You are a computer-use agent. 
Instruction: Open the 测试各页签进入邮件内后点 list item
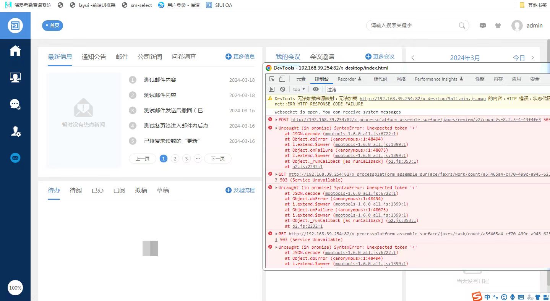tap(176, 126)
